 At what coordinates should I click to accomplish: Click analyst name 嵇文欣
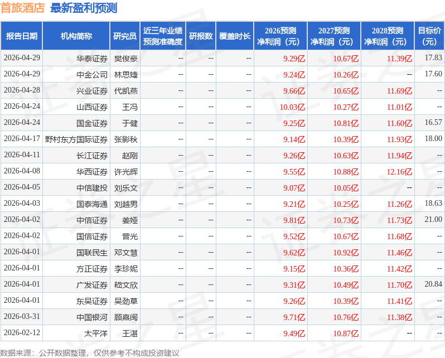[x=126, y=285]
